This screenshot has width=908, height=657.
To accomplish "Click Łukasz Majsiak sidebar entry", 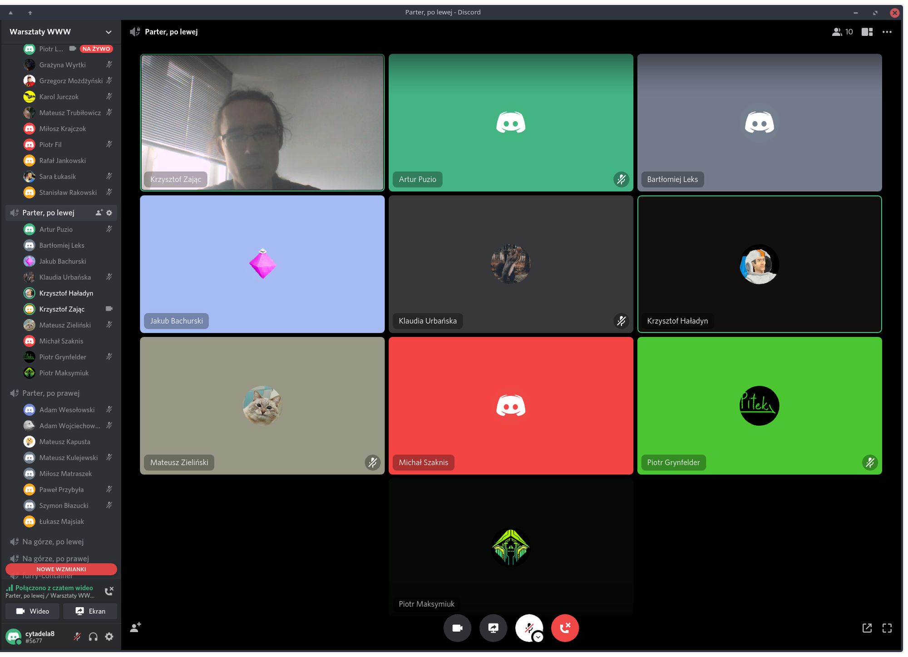I will (x=68, y=522).
